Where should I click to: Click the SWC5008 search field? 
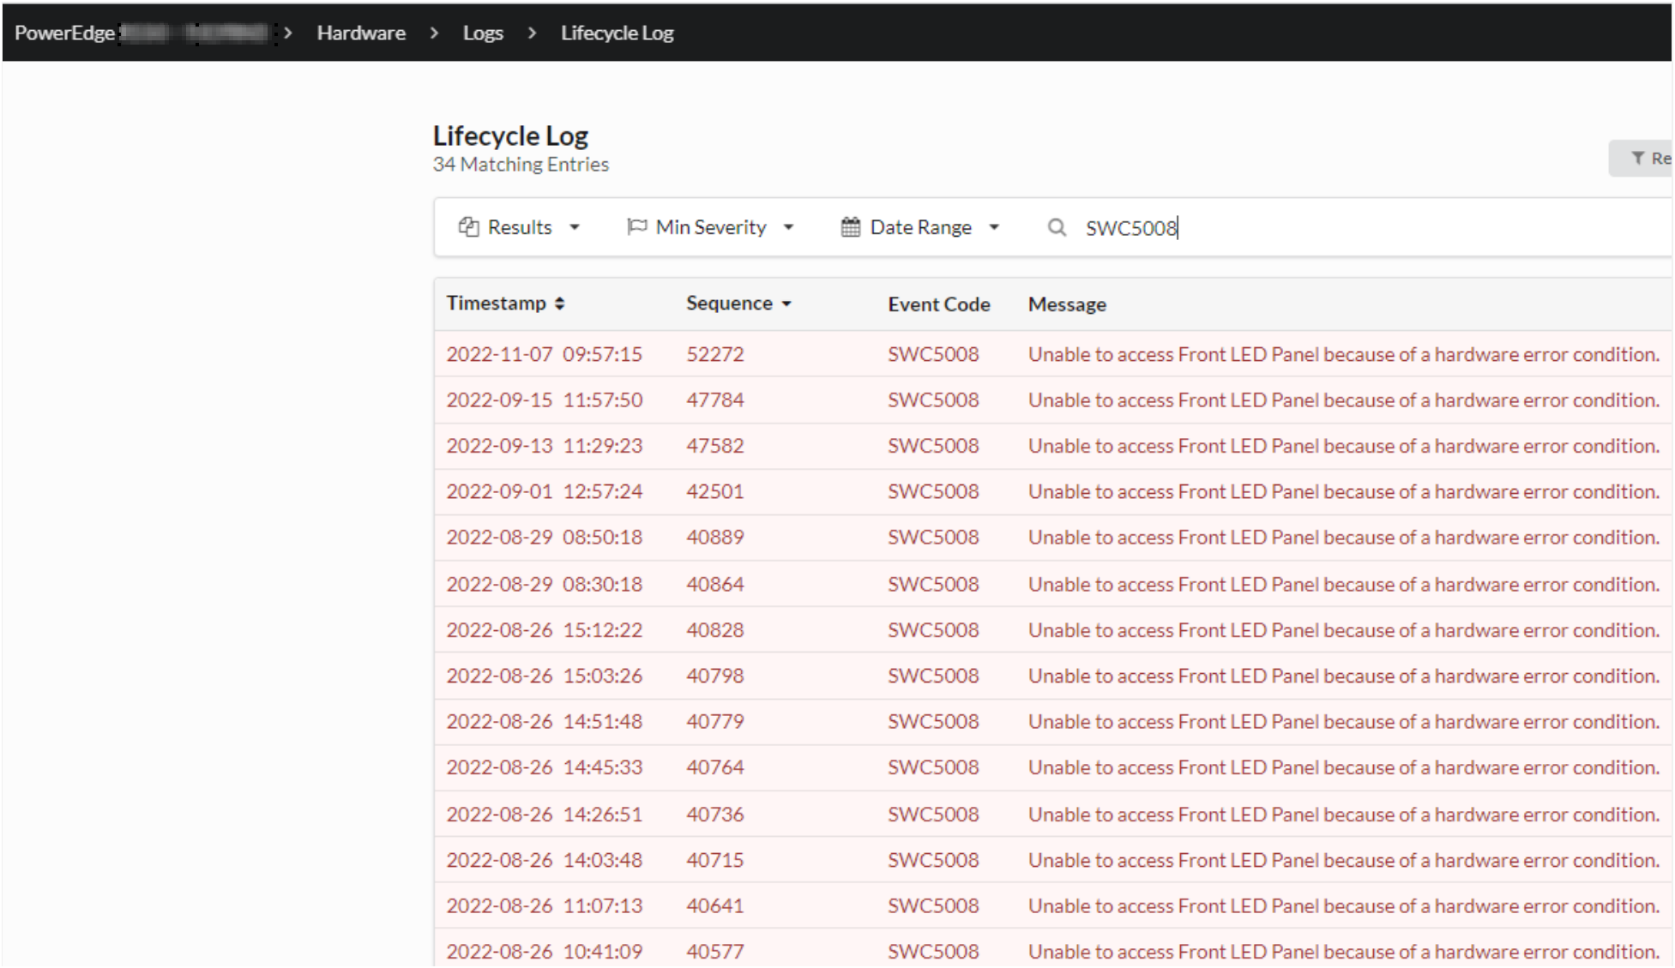point(1286,227)
